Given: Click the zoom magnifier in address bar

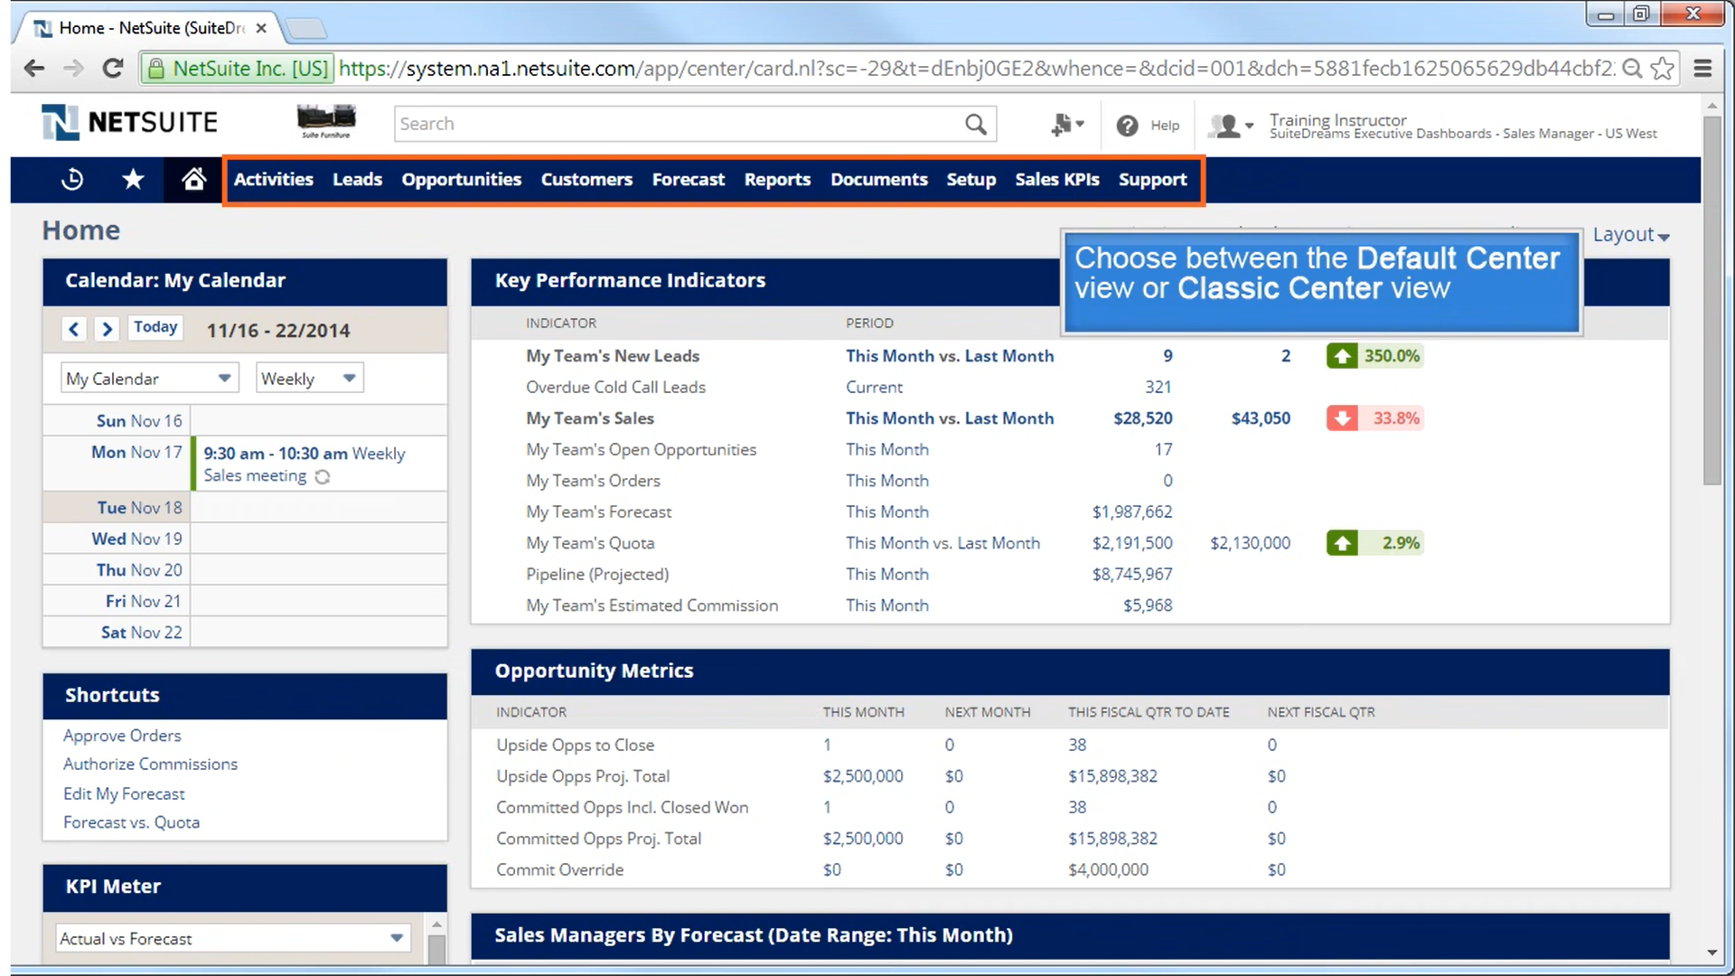Looking at the screenshot, I should tap(1632, 68).
